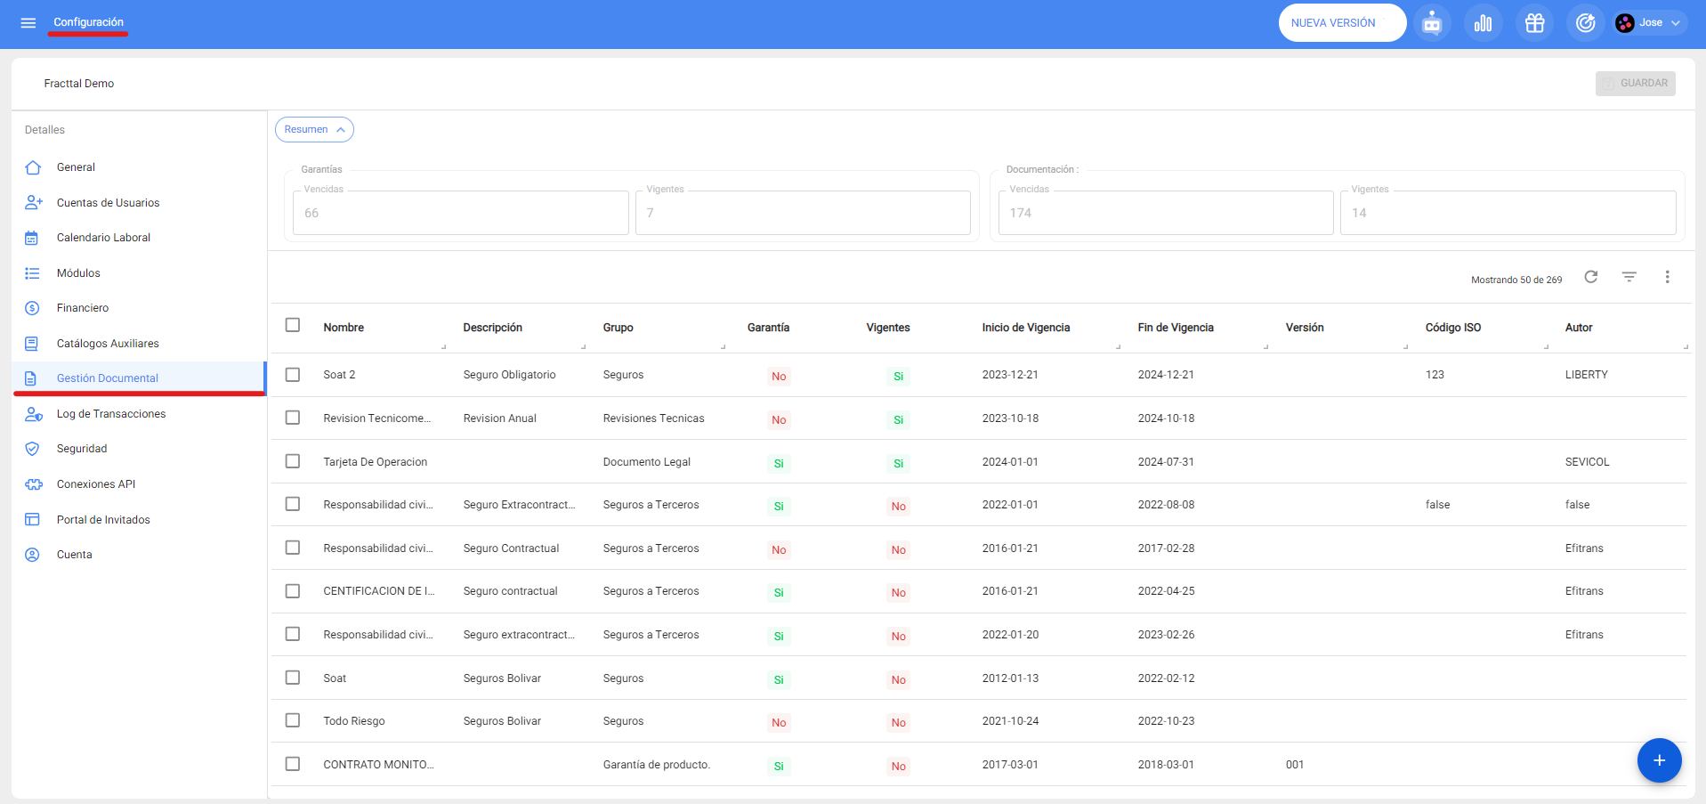Screen dimensions: 1706x804
Task: Open the hamburger main menu
Action: point(28,23)
